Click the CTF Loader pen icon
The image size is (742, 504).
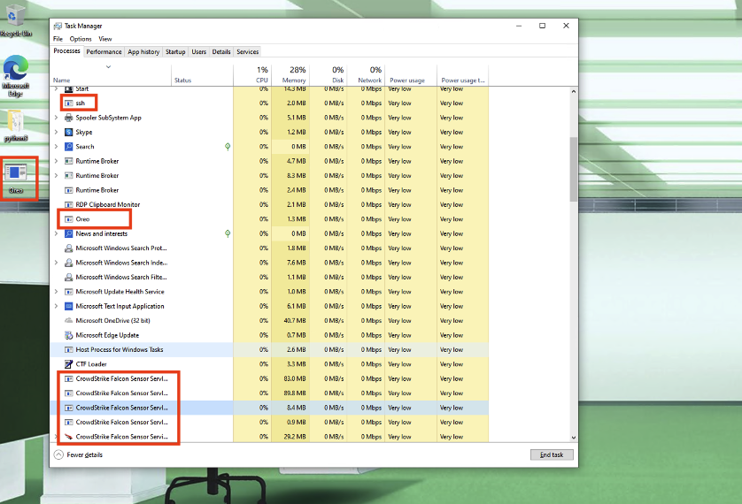pyautogui.click(x=68, y=364)
